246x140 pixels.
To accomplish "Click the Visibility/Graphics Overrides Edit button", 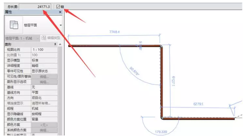I will pyautogui.click(x=44, y=77).
